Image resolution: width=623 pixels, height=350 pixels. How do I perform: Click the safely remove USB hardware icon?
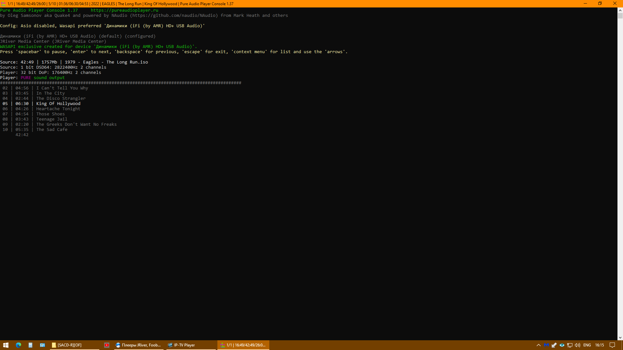point(554,345)
